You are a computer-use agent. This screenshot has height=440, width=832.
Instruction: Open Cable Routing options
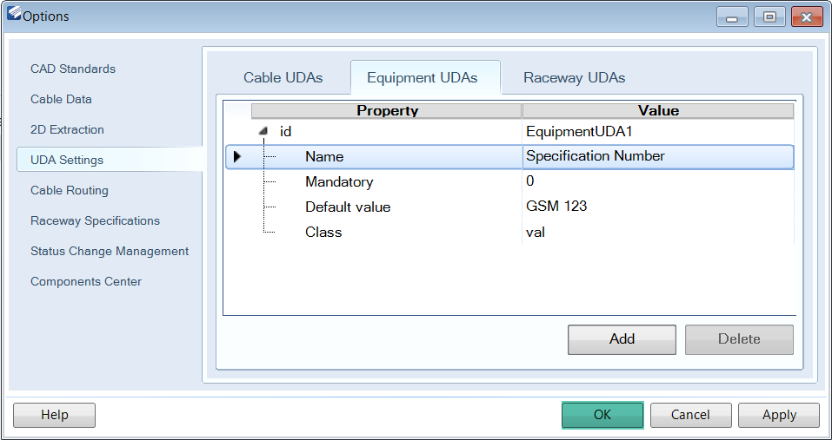pyautogui.click(x=70, y=190)
